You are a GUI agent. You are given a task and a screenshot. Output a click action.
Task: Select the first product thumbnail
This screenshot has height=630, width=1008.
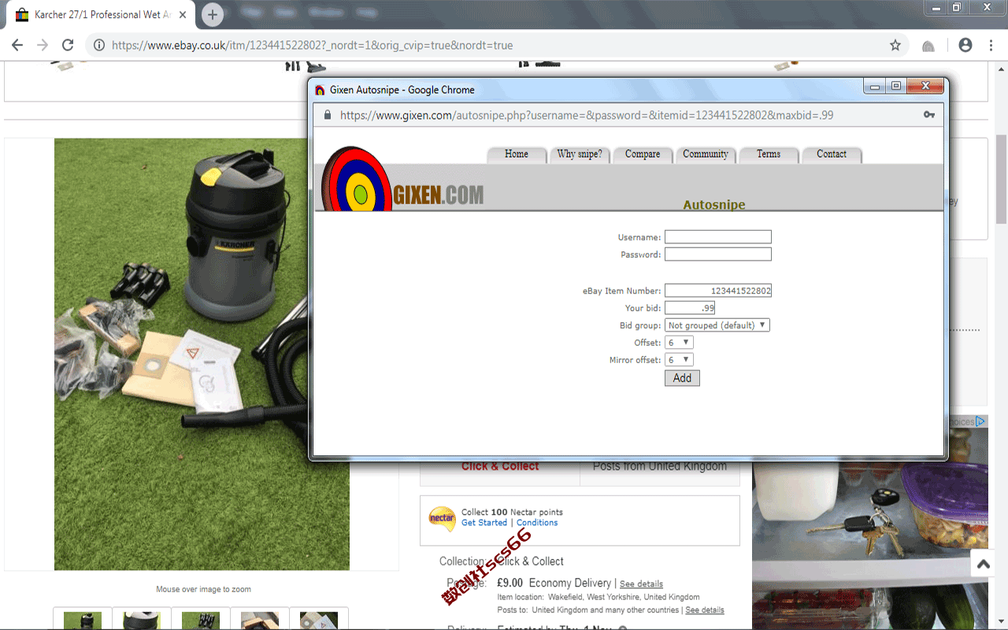pyautogui.click(x=83, y=619)
